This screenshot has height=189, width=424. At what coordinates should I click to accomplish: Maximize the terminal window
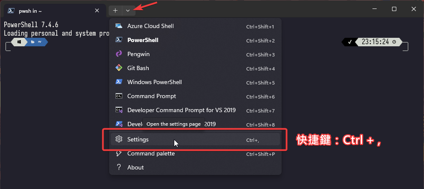coord(394,9)
